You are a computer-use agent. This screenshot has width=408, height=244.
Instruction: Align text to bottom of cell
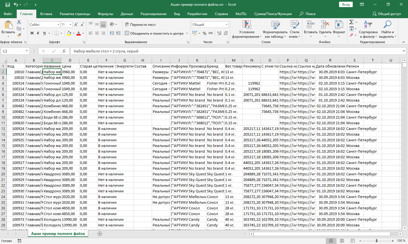103,24
